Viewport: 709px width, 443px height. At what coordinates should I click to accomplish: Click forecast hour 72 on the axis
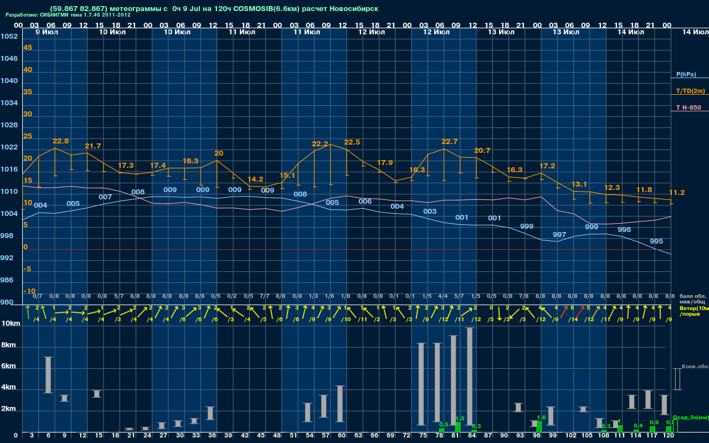pos(407,436)
